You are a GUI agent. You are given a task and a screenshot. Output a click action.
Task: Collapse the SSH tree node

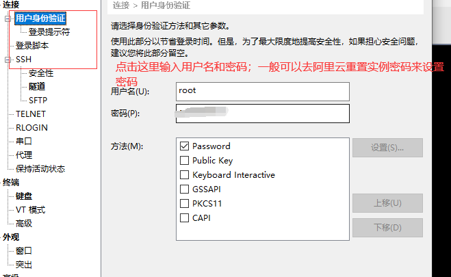pos(8,60)
